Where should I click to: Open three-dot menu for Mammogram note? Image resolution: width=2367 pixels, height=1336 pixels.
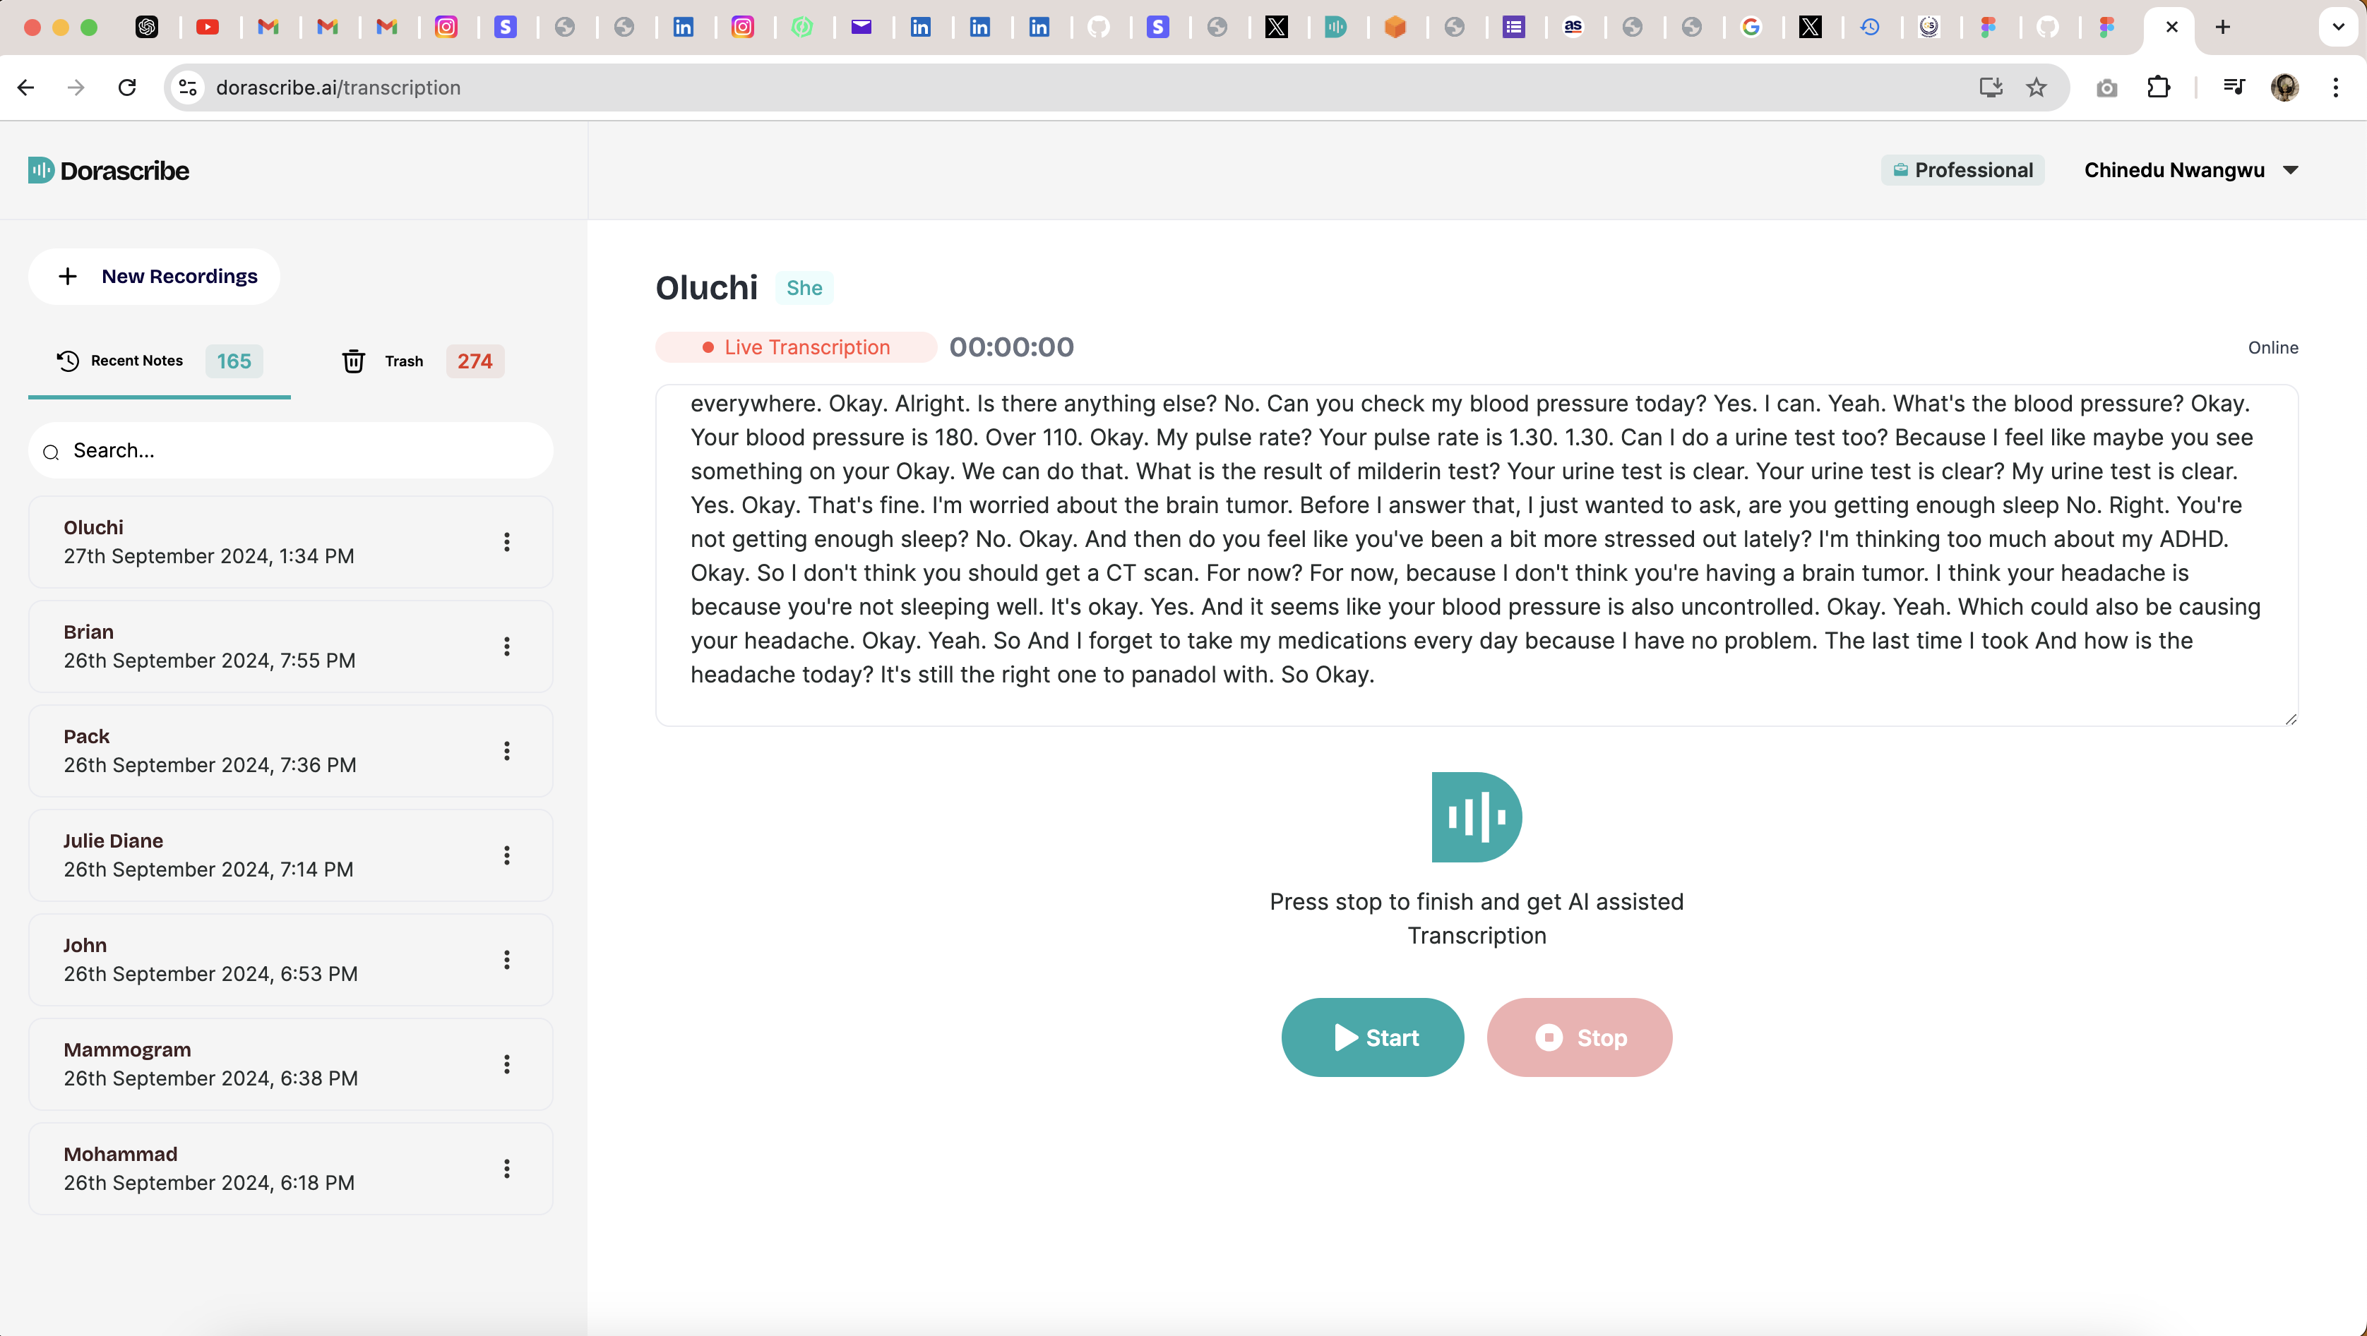506,1064
